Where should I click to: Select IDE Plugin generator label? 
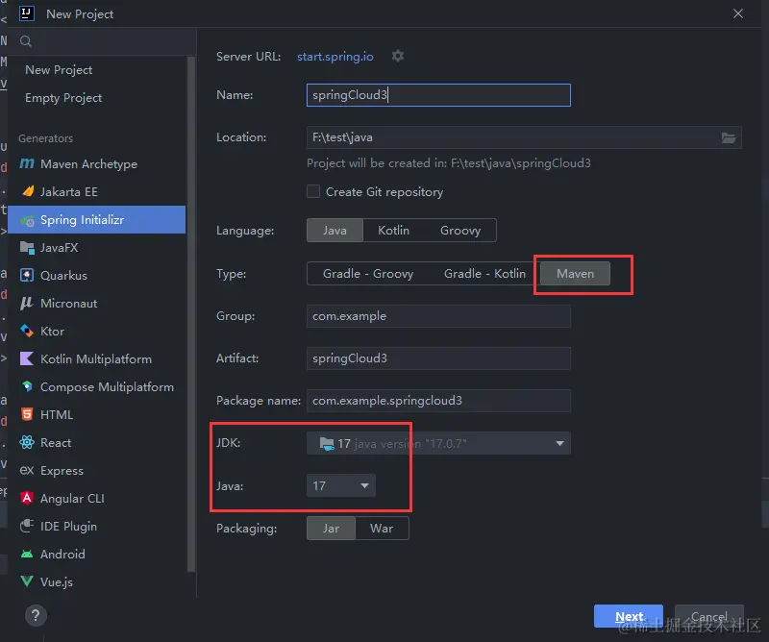(68, 527)
